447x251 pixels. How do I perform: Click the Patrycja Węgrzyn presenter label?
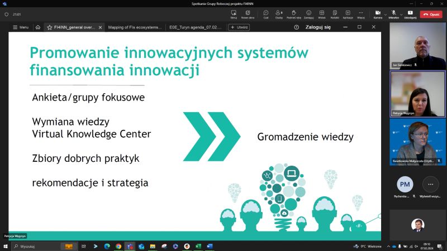[x=15, y=236]
